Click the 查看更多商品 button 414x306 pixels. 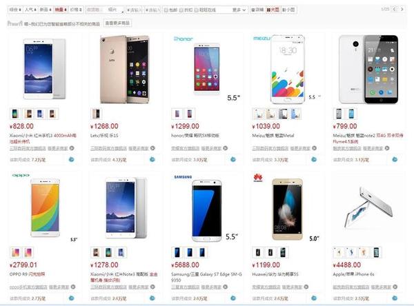[x=117, y=23]
